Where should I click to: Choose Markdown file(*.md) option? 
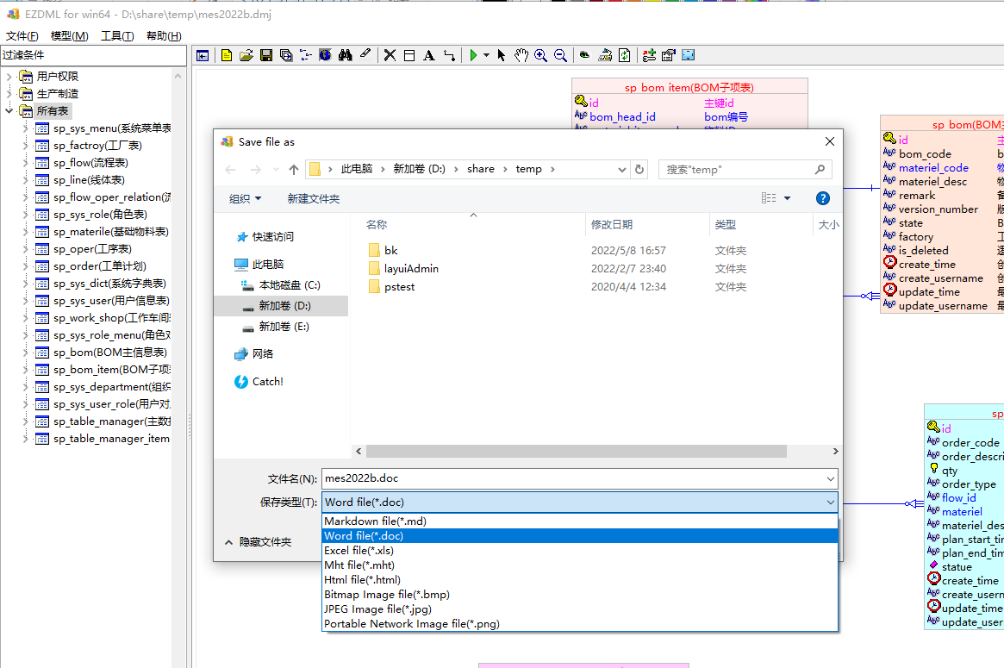(x=579, y=521)
